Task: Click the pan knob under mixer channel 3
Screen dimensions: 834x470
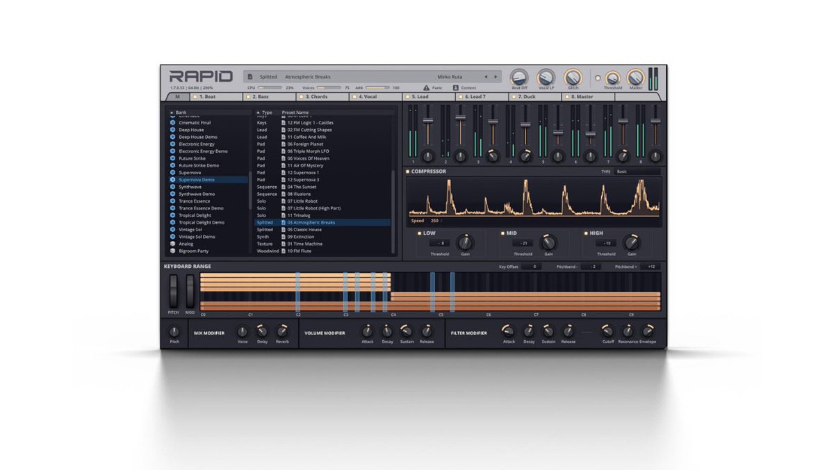Action: point(493,156)
